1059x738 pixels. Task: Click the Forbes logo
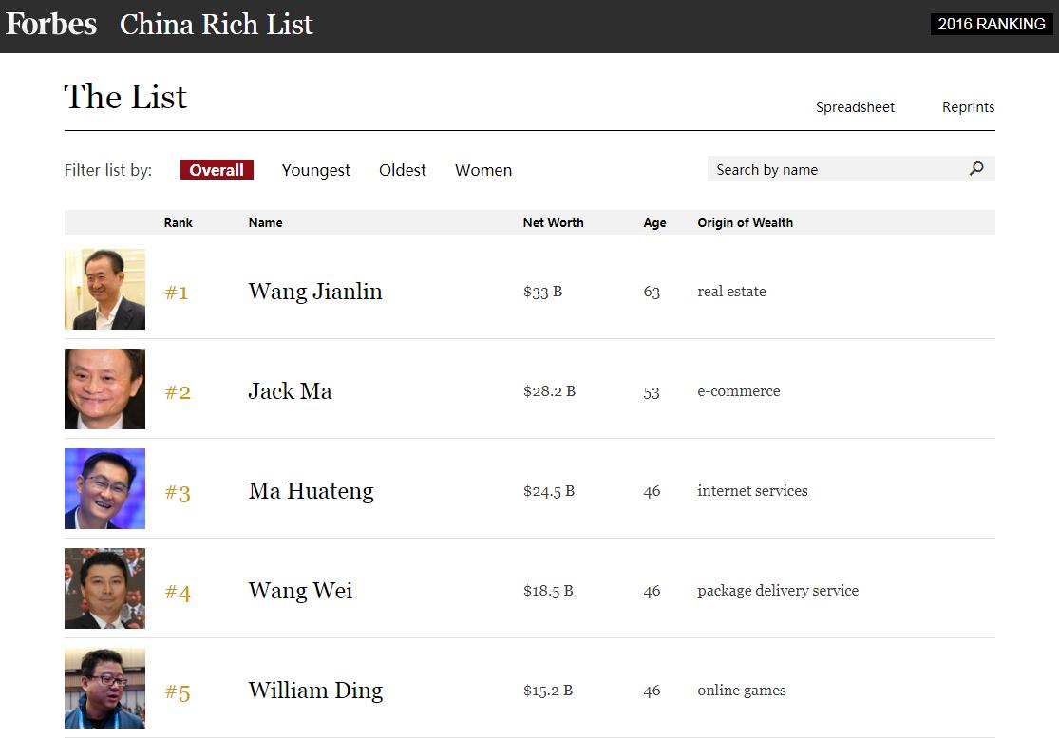(x=51, y=25)
